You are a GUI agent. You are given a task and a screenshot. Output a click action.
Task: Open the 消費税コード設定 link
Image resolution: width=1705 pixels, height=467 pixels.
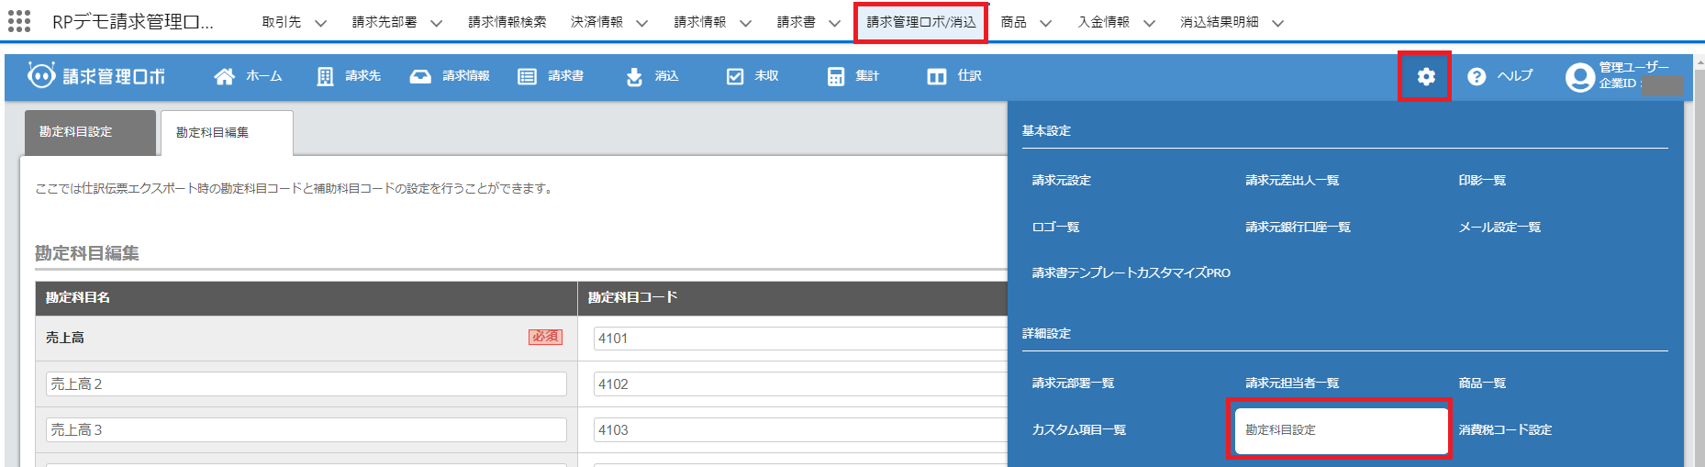click(x=1505, y=429)
